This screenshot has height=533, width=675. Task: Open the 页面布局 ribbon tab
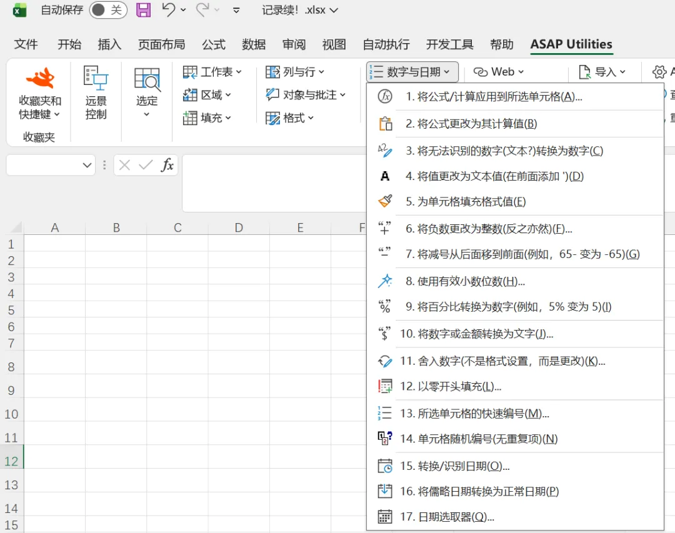click(x=161, y=44)
